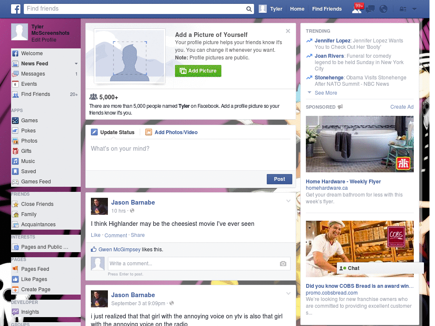Viewport: 435px width, 326px height.
Task: Click Jason Barnabe's name on the 10 hrs post
Action: click(x=133, y=202)
